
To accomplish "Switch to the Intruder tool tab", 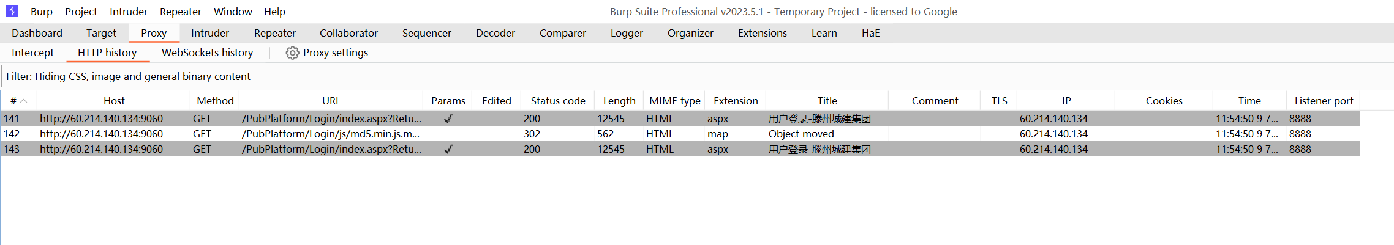I will coord(210,33).
